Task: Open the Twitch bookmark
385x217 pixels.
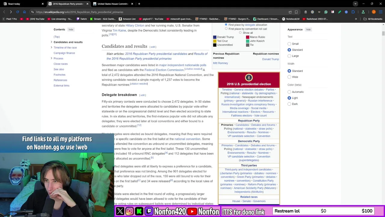Action: [82, 19]
